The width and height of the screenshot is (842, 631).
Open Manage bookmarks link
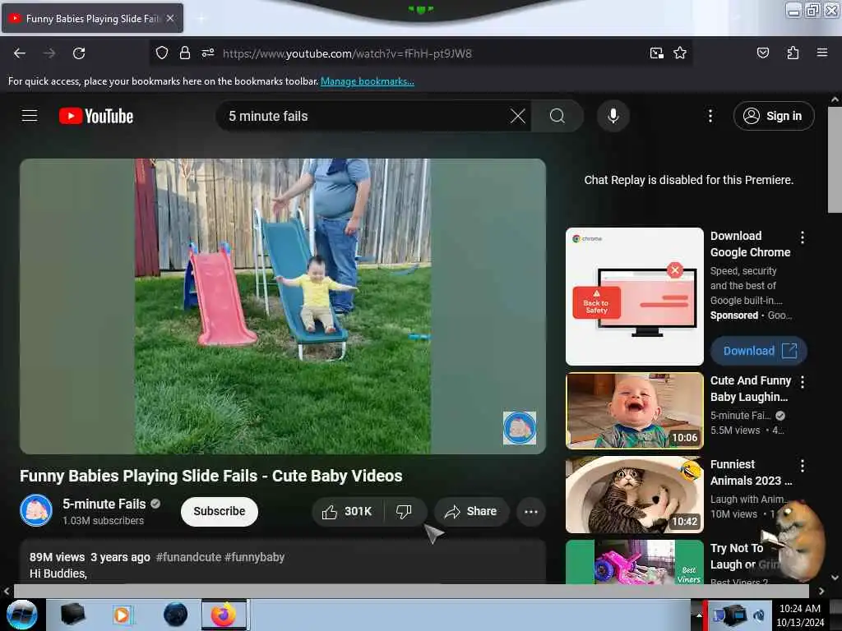(x=368, y=81)
